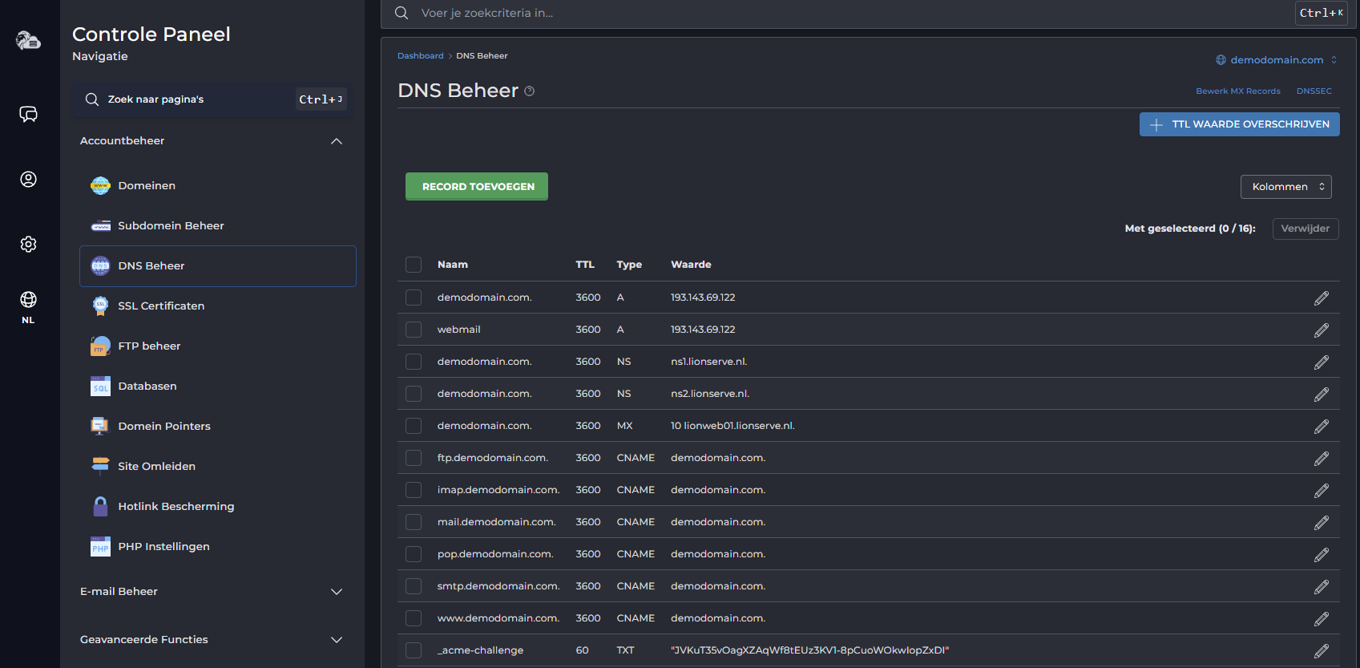Sort by the Waarde column header
The image size is (1360, 668).
coord(691,265)
